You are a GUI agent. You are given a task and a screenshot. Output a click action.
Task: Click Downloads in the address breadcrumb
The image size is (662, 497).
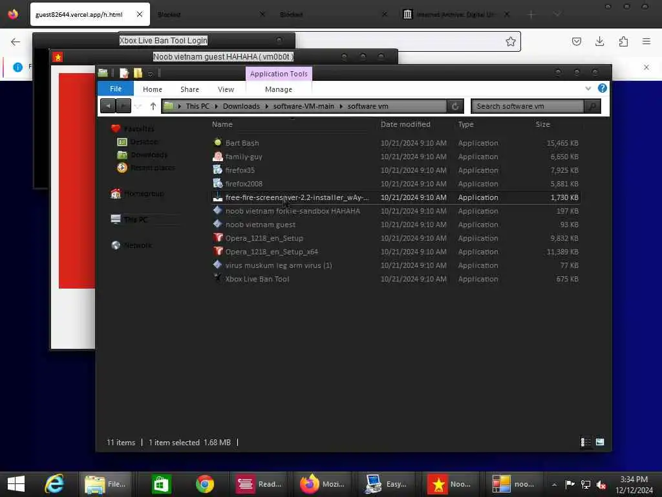pos(242,106)
